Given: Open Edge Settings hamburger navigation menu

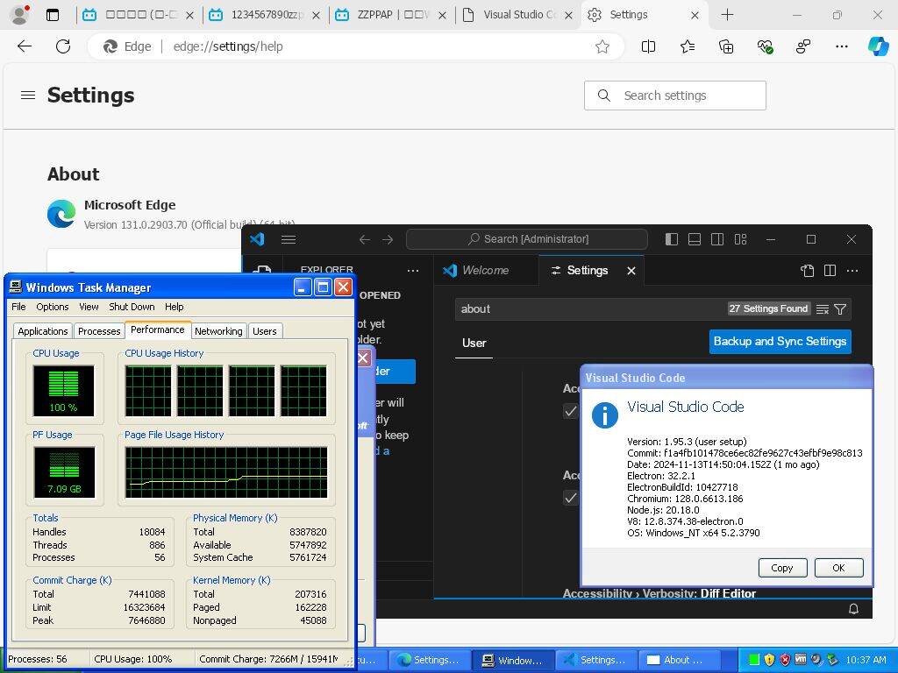Looking at the screenshot, I should point(28,96).
